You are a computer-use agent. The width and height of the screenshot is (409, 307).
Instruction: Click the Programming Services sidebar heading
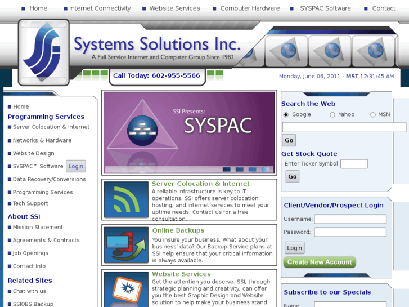(x=46, y=117)
